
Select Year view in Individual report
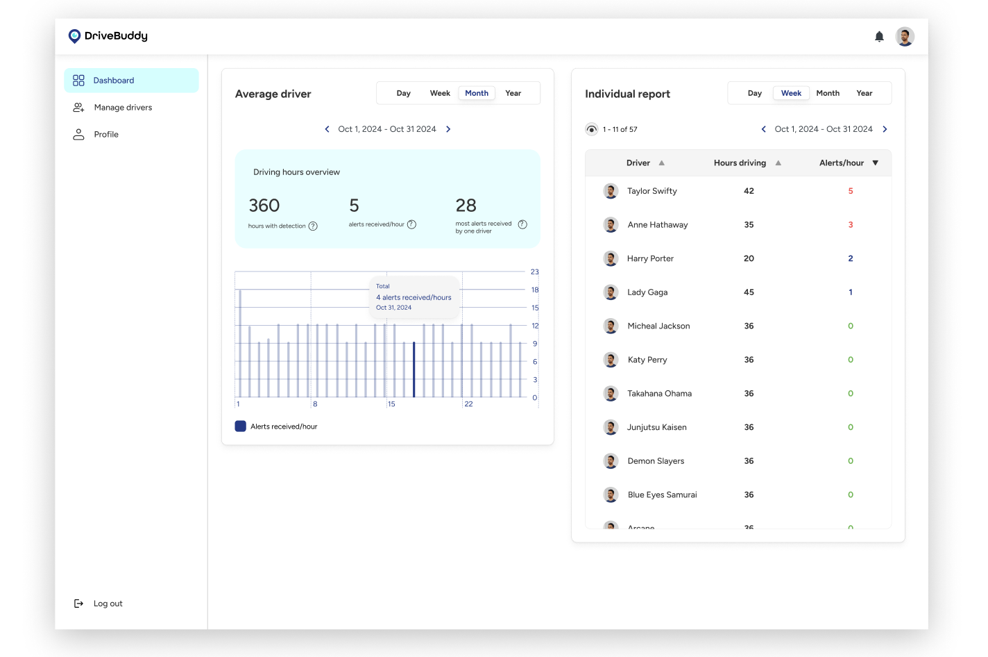[x=864, y=93]
